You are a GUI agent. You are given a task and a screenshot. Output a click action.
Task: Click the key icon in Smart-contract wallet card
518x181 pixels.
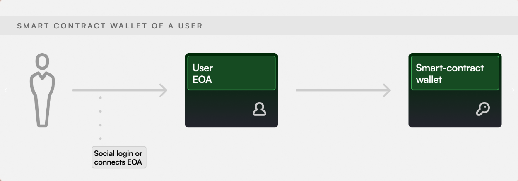pyautogui.click(x=483, y=109)
